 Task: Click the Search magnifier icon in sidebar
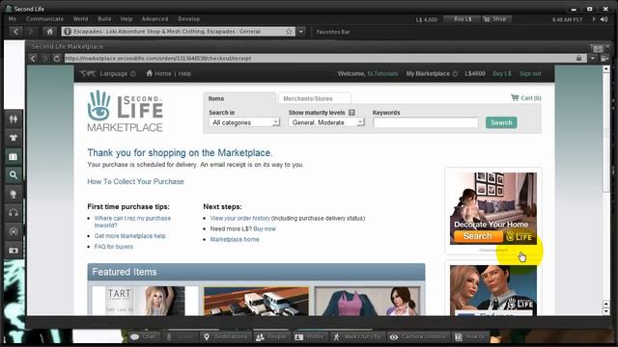13,175
